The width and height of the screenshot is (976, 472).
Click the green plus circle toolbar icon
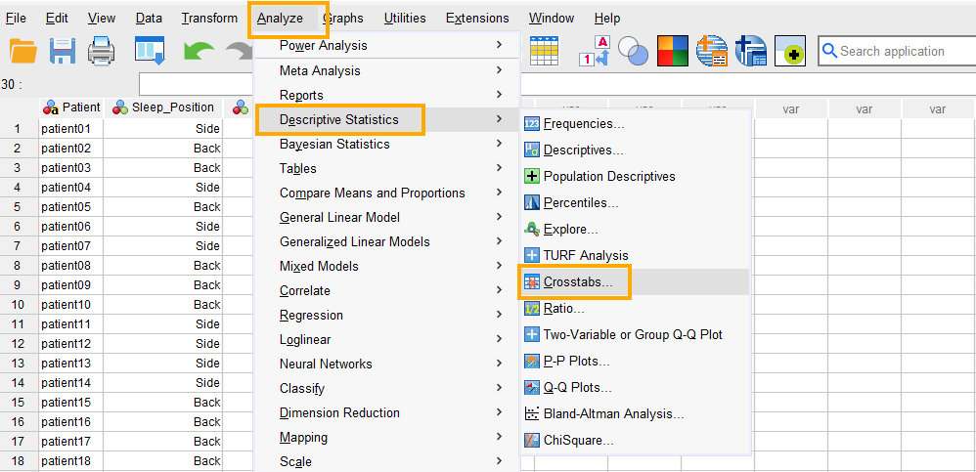pyautogui.click(x=790, y=51)
